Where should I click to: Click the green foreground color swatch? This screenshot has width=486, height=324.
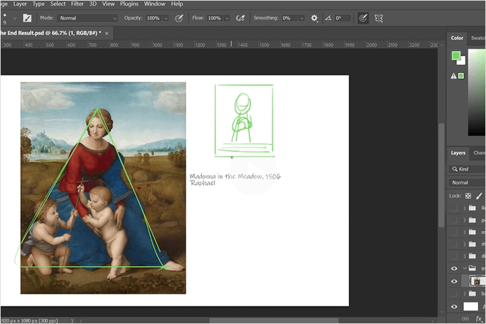coord(456,56)
